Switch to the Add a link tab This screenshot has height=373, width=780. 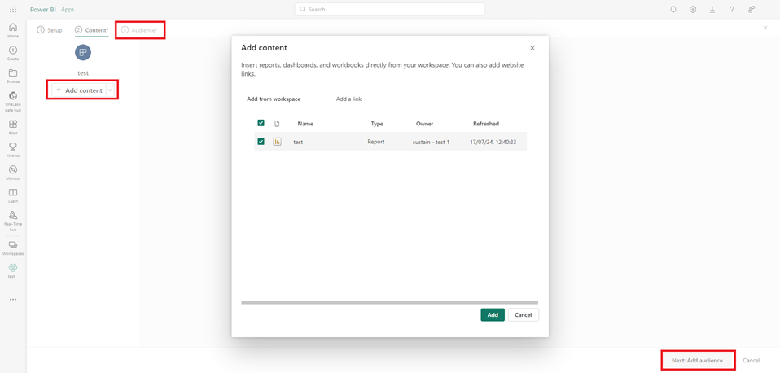[348, 99]
